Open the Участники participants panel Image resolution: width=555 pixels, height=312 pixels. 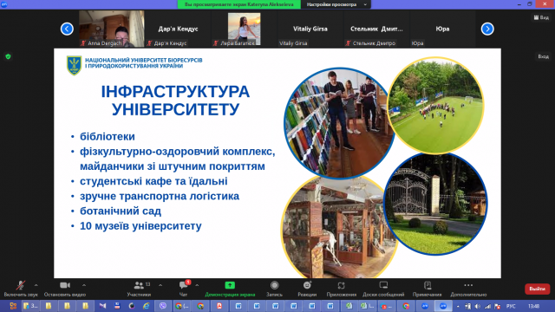pyautogui.click(x=139, y=289)
